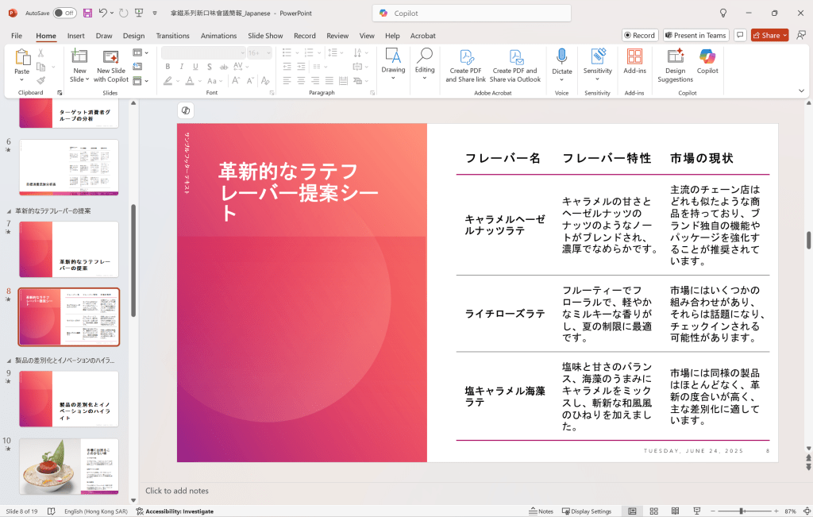Start Slide Show from status bar
813x517 pixels.
tap(697, 511)
